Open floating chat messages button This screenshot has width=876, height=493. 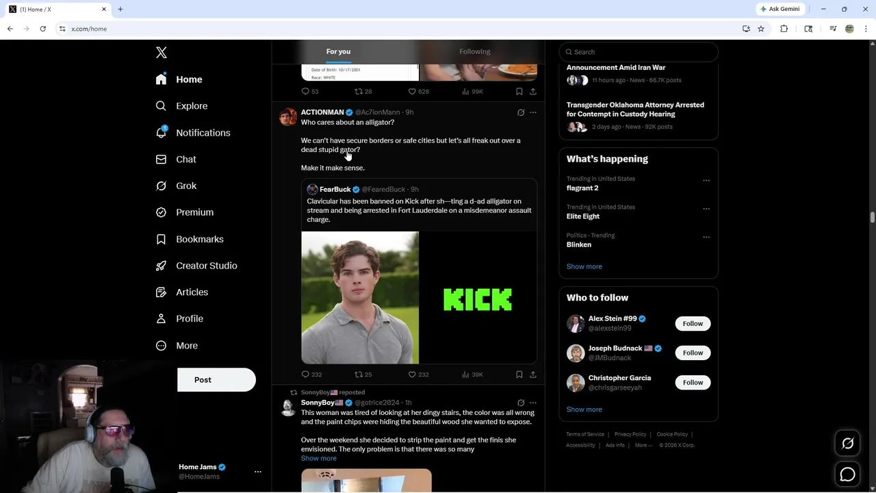(847, 474)
